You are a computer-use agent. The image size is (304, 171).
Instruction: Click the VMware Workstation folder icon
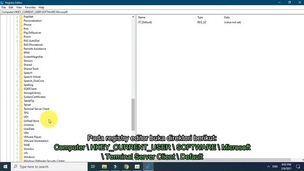tap(21, 141)
